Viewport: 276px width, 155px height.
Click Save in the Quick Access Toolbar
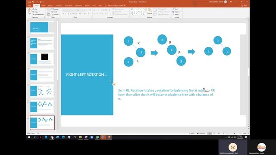30,2
